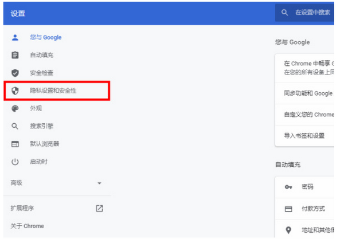Click the location pin icon for 地址
The image size is (344, 247).
click(x=289, y=230)
